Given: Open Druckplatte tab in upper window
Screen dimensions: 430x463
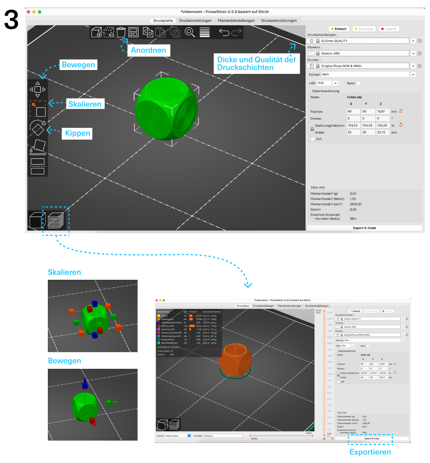Looking at the screenshot, I should pyautogui.click(x=163, y=21).
